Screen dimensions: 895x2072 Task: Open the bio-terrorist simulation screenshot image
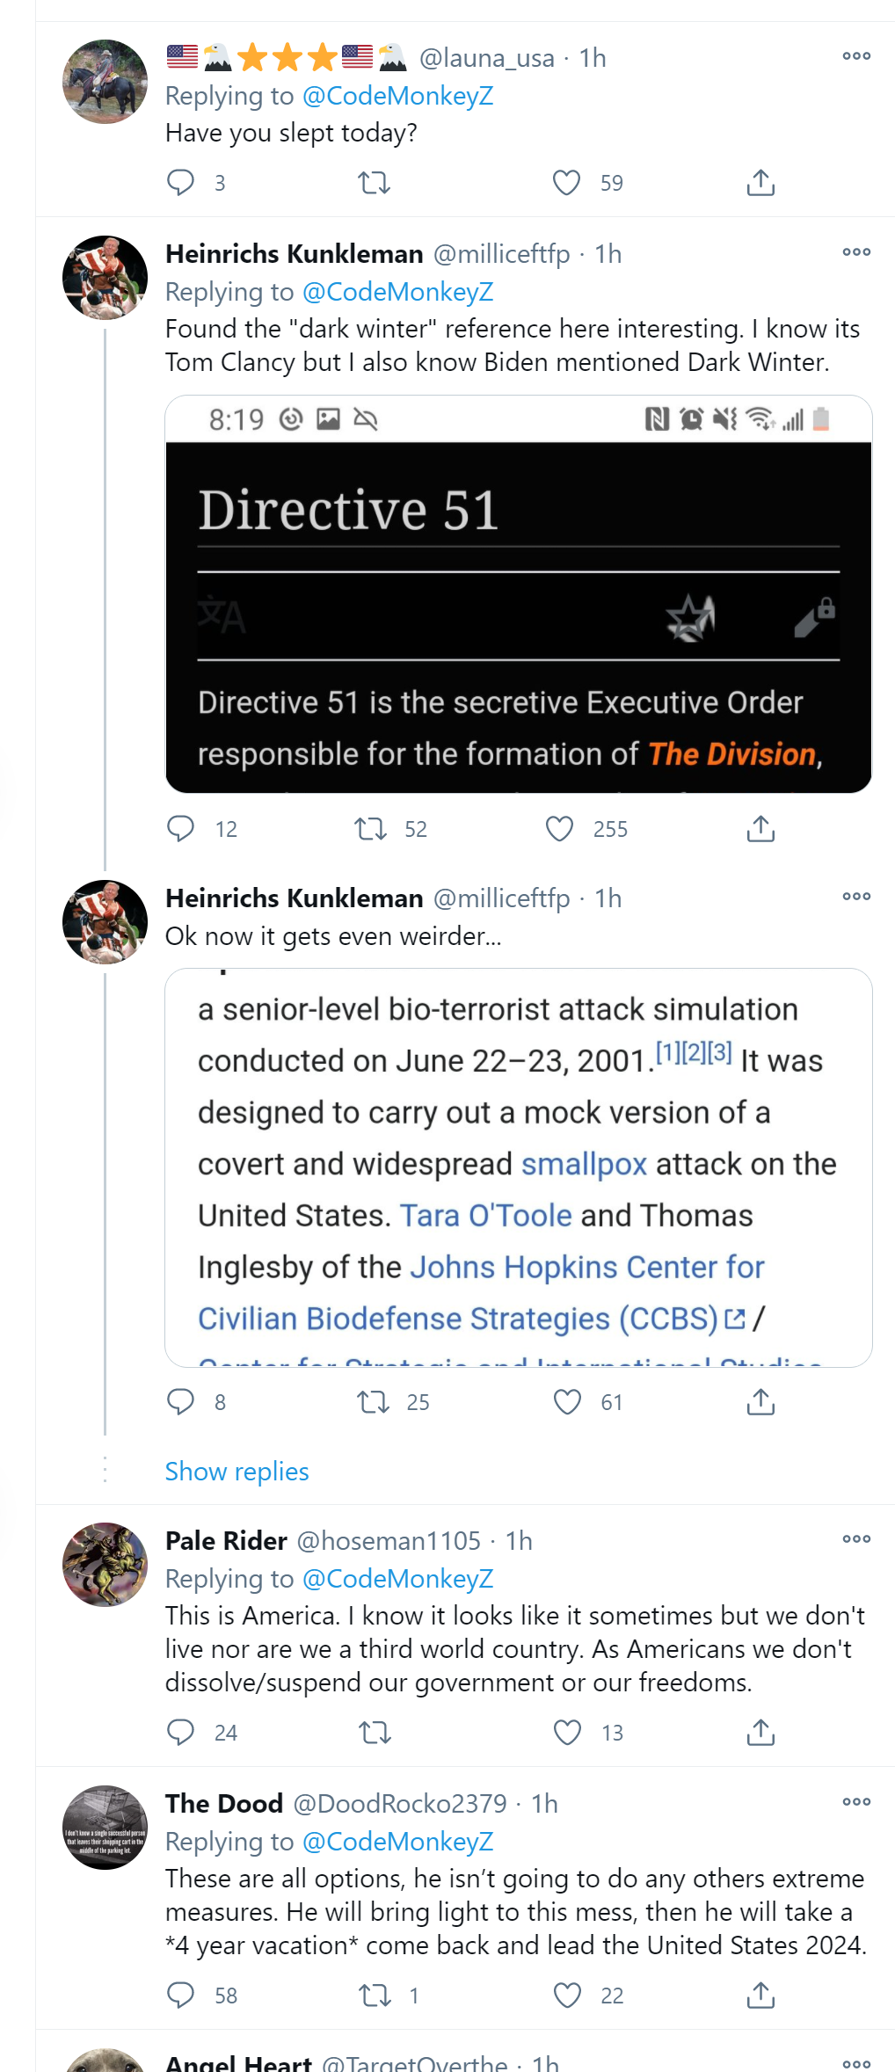[x=519, y=1167]
